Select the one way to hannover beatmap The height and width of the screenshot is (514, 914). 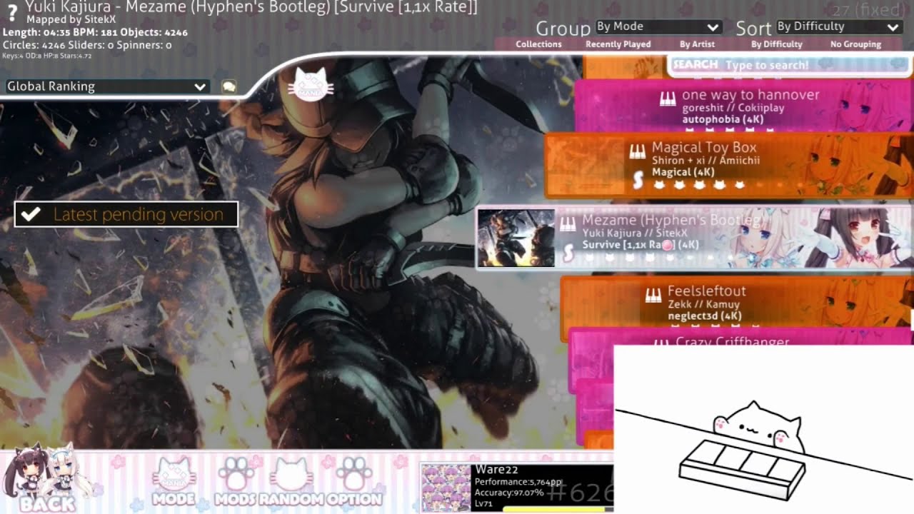tap(743, 106)
